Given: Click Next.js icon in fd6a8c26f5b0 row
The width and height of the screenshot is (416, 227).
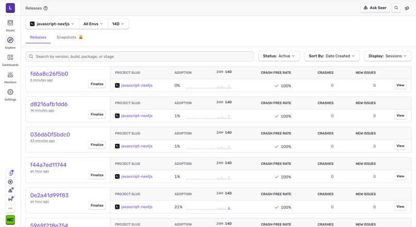Looking at the screenshot, I should (117, 85).
